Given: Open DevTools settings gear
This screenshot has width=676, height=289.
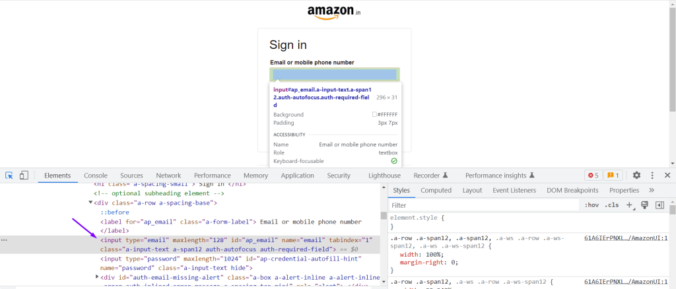Looking at the screenshot, I should pos(636,176).
